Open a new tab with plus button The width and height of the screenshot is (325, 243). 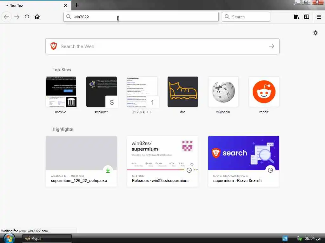pyautogui.click(x=76, y=5)
